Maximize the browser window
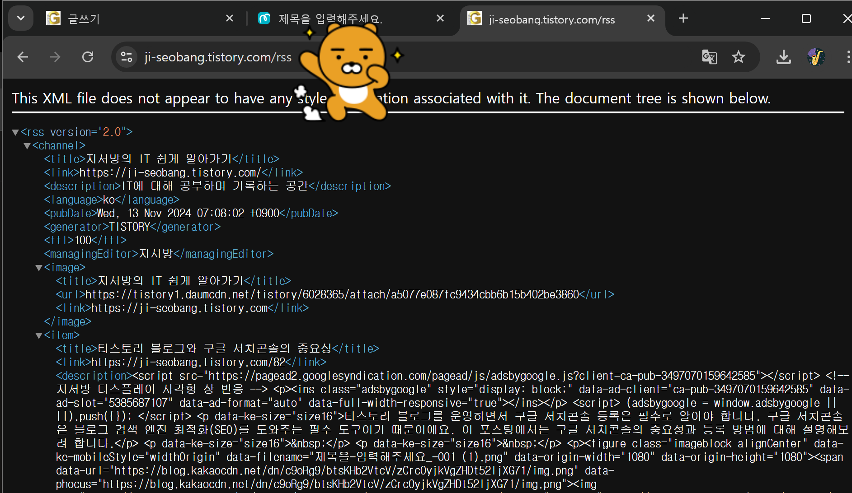This screenshot has height=493, width=852. tap(806, 19)
